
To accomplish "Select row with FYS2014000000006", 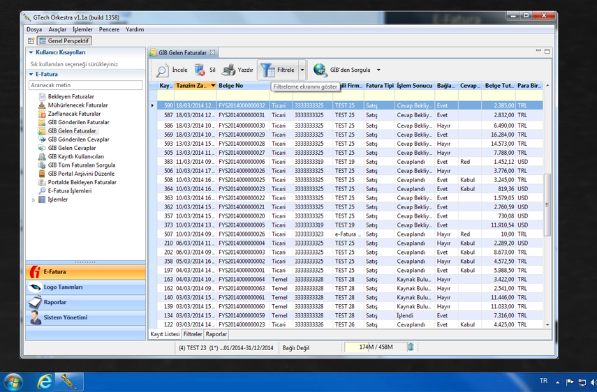I will (x=350, y=162).
